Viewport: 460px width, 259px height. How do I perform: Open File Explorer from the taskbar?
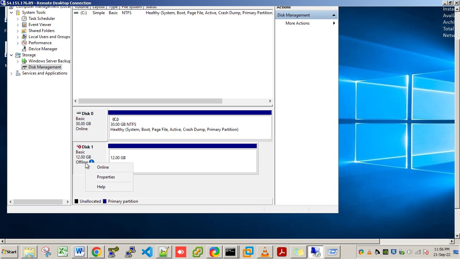point(29,252)
